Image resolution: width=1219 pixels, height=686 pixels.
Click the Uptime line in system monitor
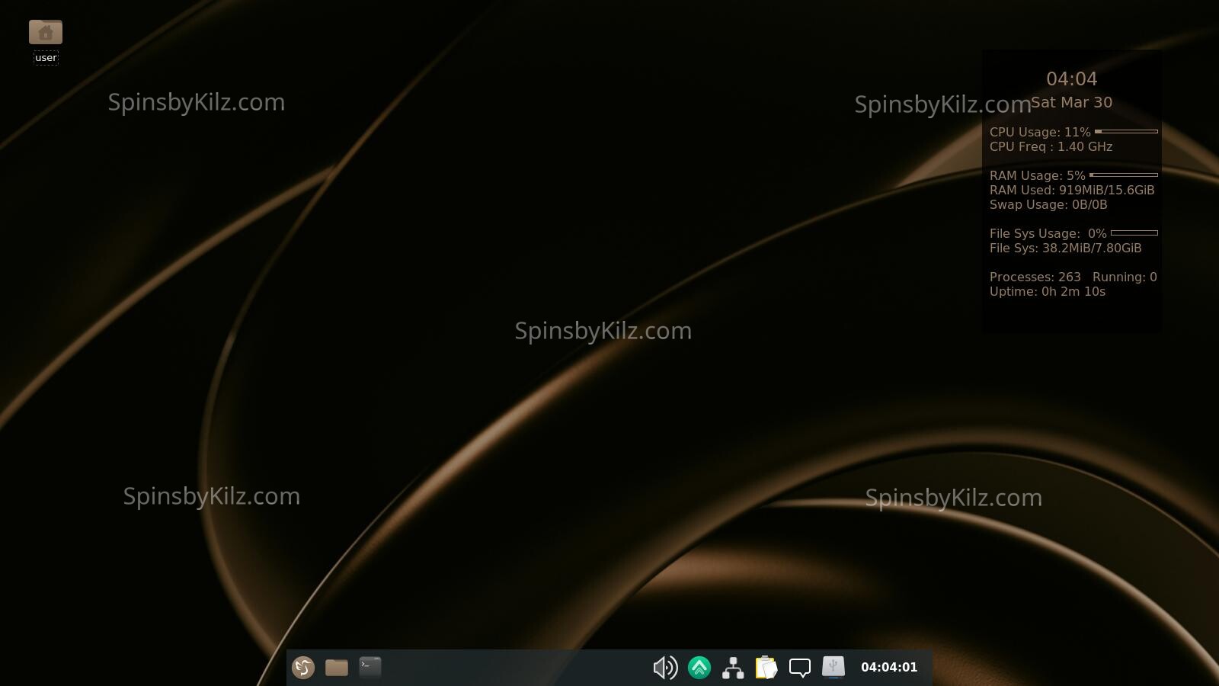[x=1048, y=292]
